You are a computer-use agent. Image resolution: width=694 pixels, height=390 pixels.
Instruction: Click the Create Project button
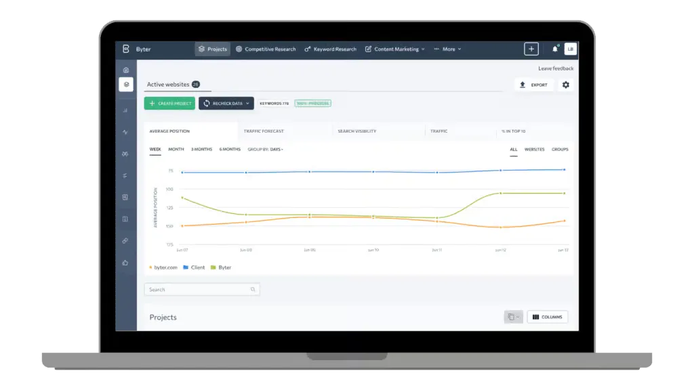click(169, 104)
